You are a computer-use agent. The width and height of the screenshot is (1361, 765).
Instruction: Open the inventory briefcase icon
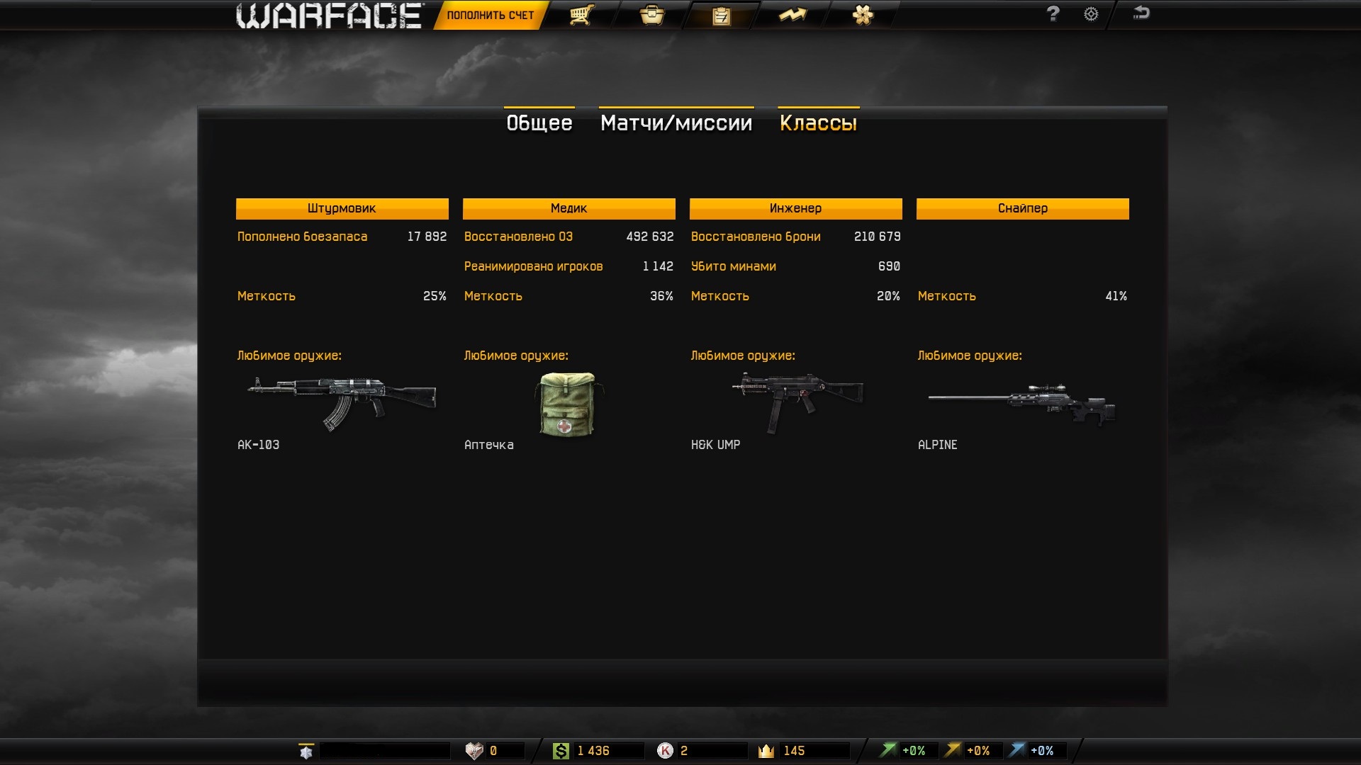[x=651, y=15]
